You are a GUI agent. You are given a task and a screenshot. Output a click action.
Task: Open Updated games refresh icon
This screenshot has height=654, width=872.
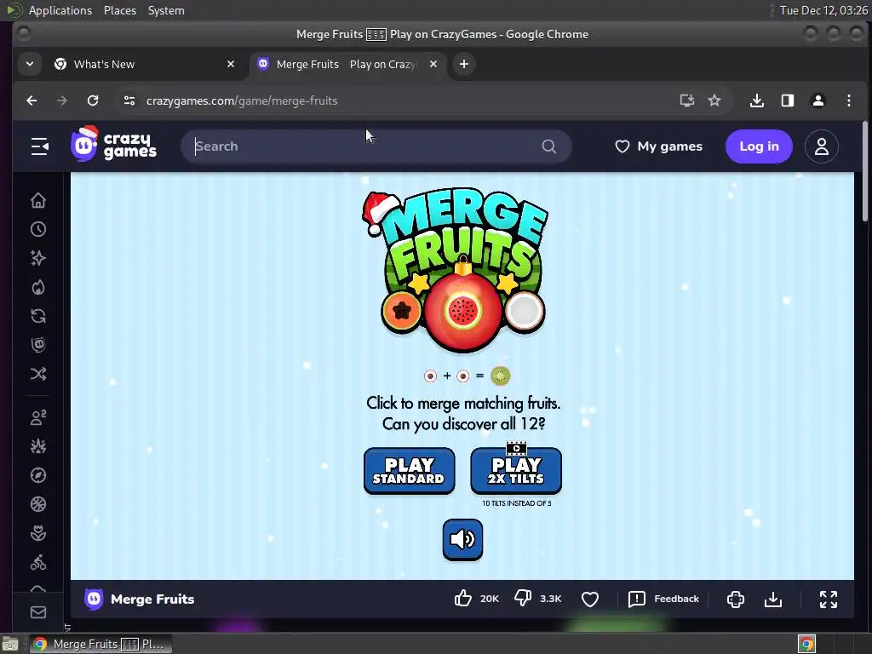click(38, 317)
